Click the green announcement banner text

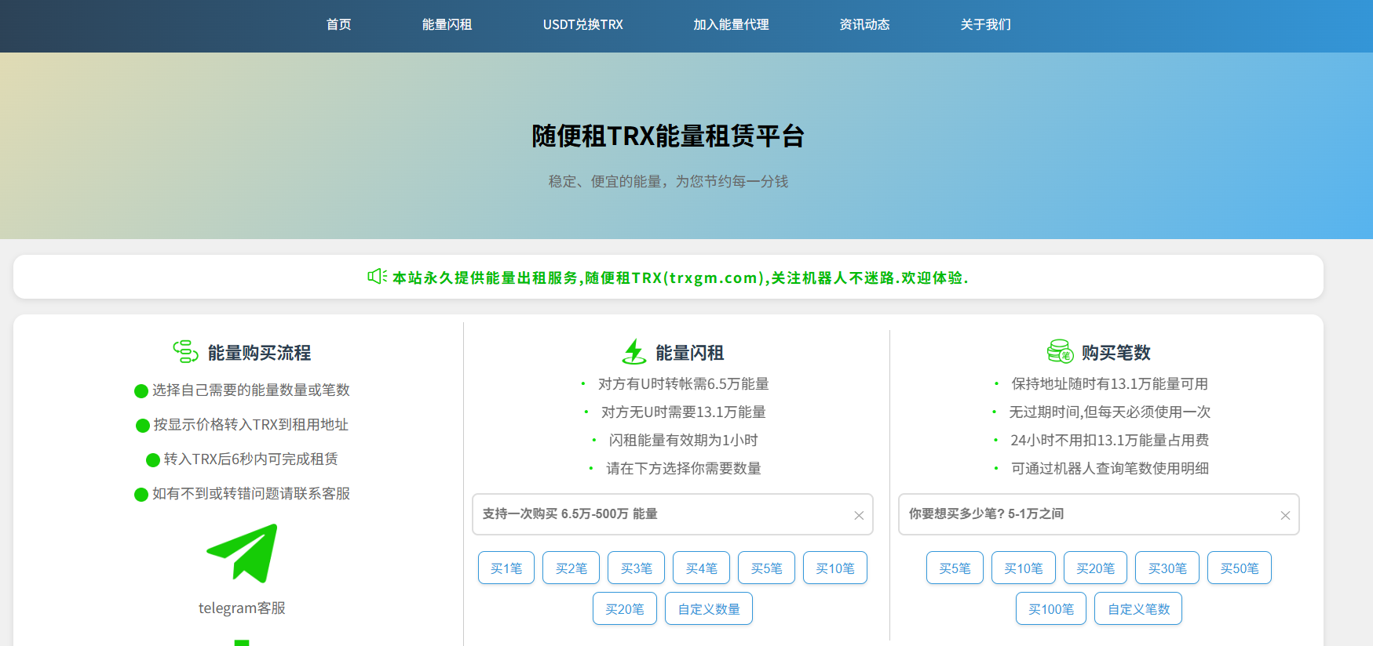click(681, 278)
